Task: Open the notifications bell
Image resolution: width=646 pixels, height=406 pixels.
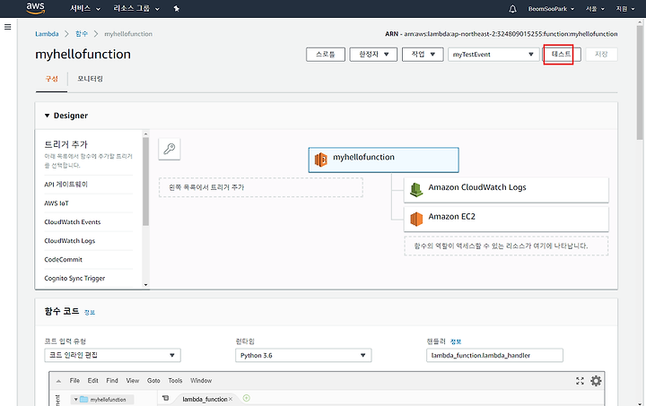Action: (x=512, y=9)
